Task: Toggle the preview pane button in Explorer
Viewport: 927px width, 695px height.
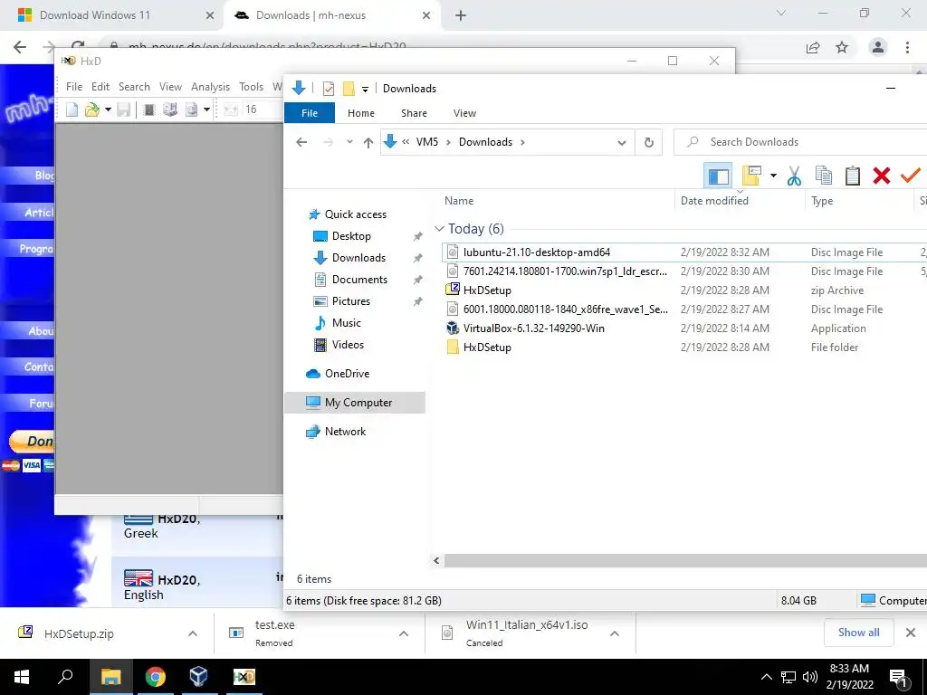Action: pyautogui.click(x=718, y=176)
